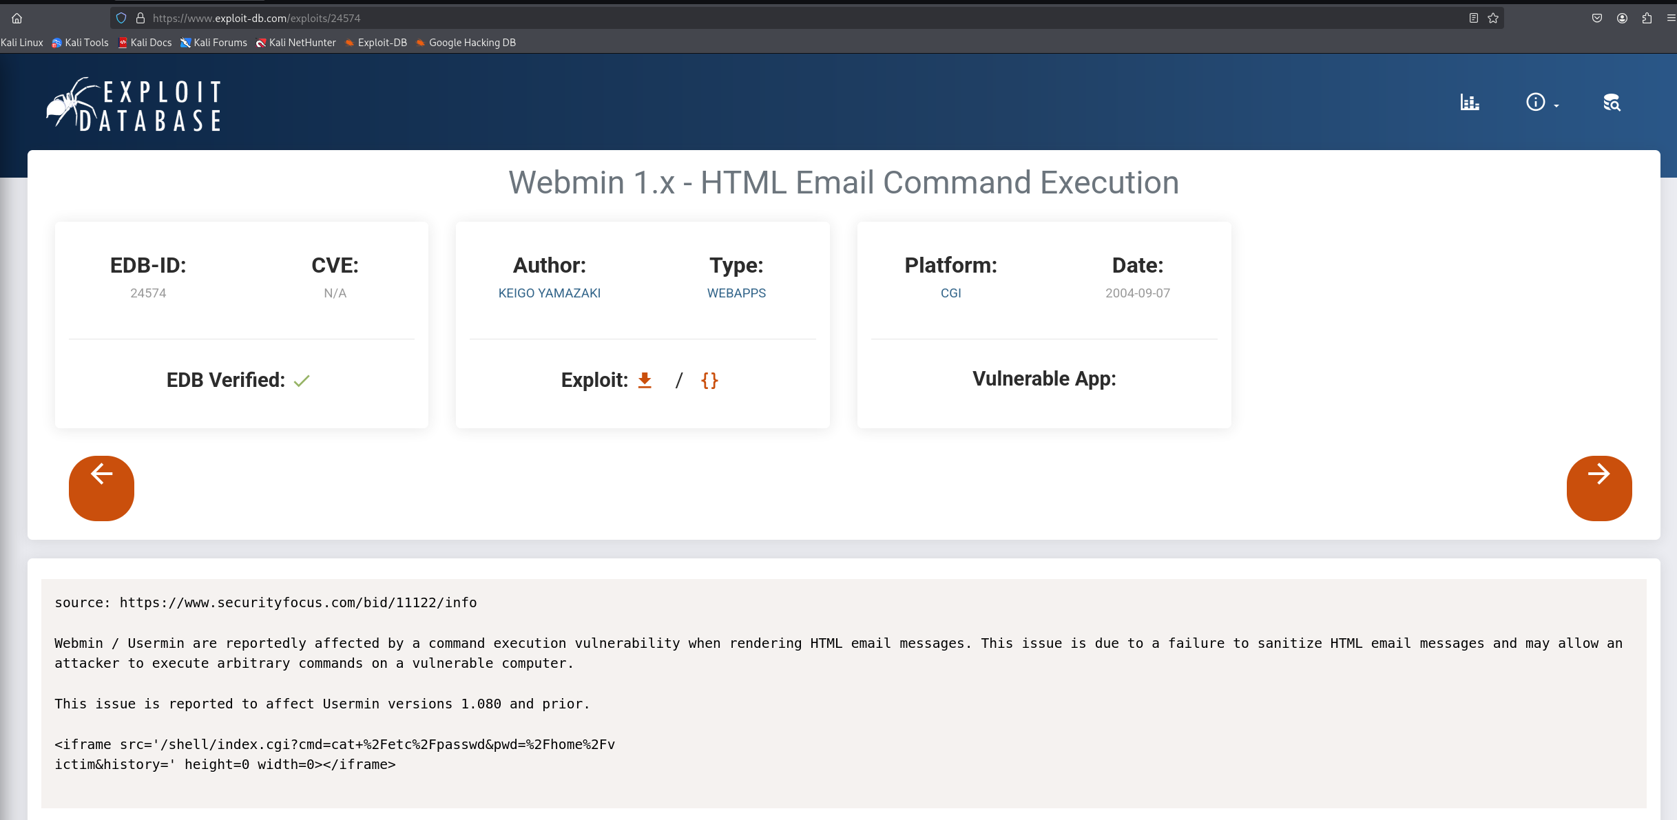Image resolution: width=1677 pixels, height=820 pixels.
Task: Click the EDB Verified green checkmark
Action: pyautogui.click(x=302, y=381)
